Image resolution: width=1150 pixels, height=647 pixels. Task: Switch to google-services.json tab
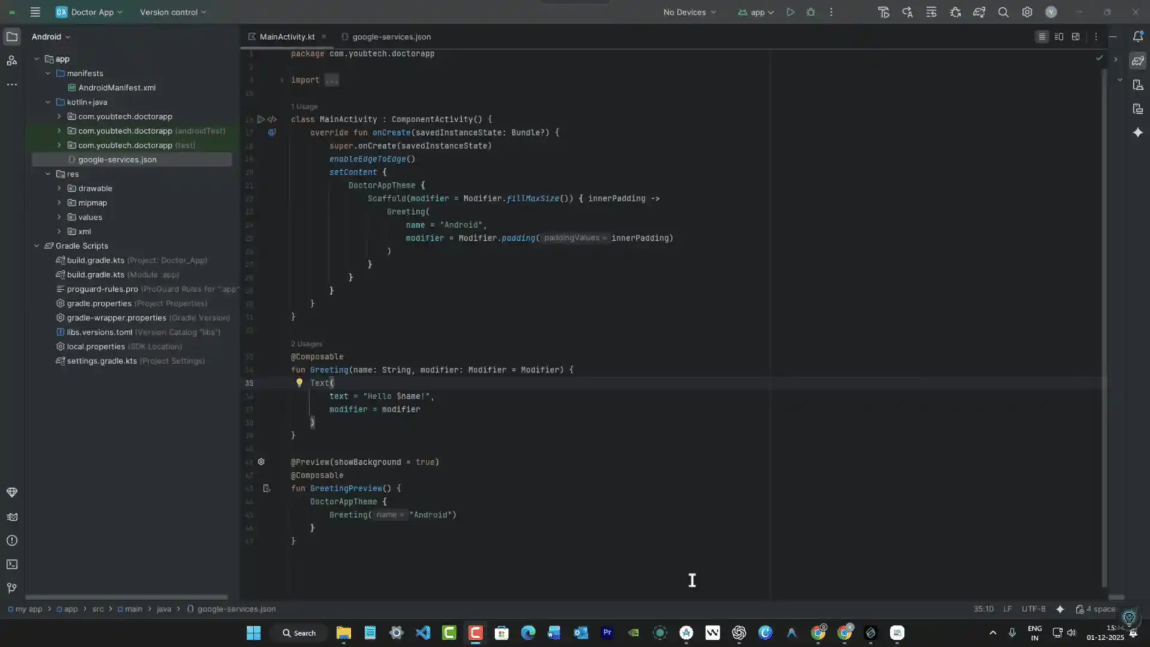coord(386,37)
